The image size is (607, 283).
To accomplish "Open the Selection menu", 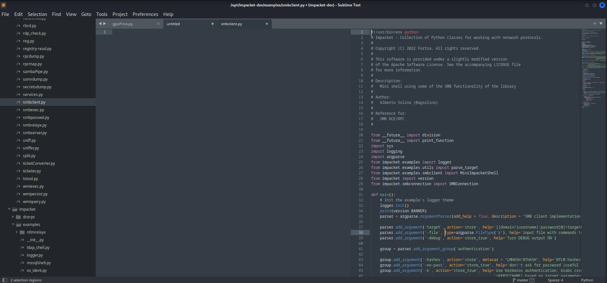I will tap(37, 14).
